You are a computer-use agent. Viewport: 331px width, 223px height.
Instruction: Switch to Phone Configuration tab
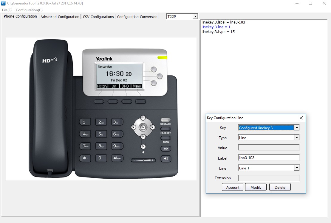pyautogui.click(x=20, y=16)
